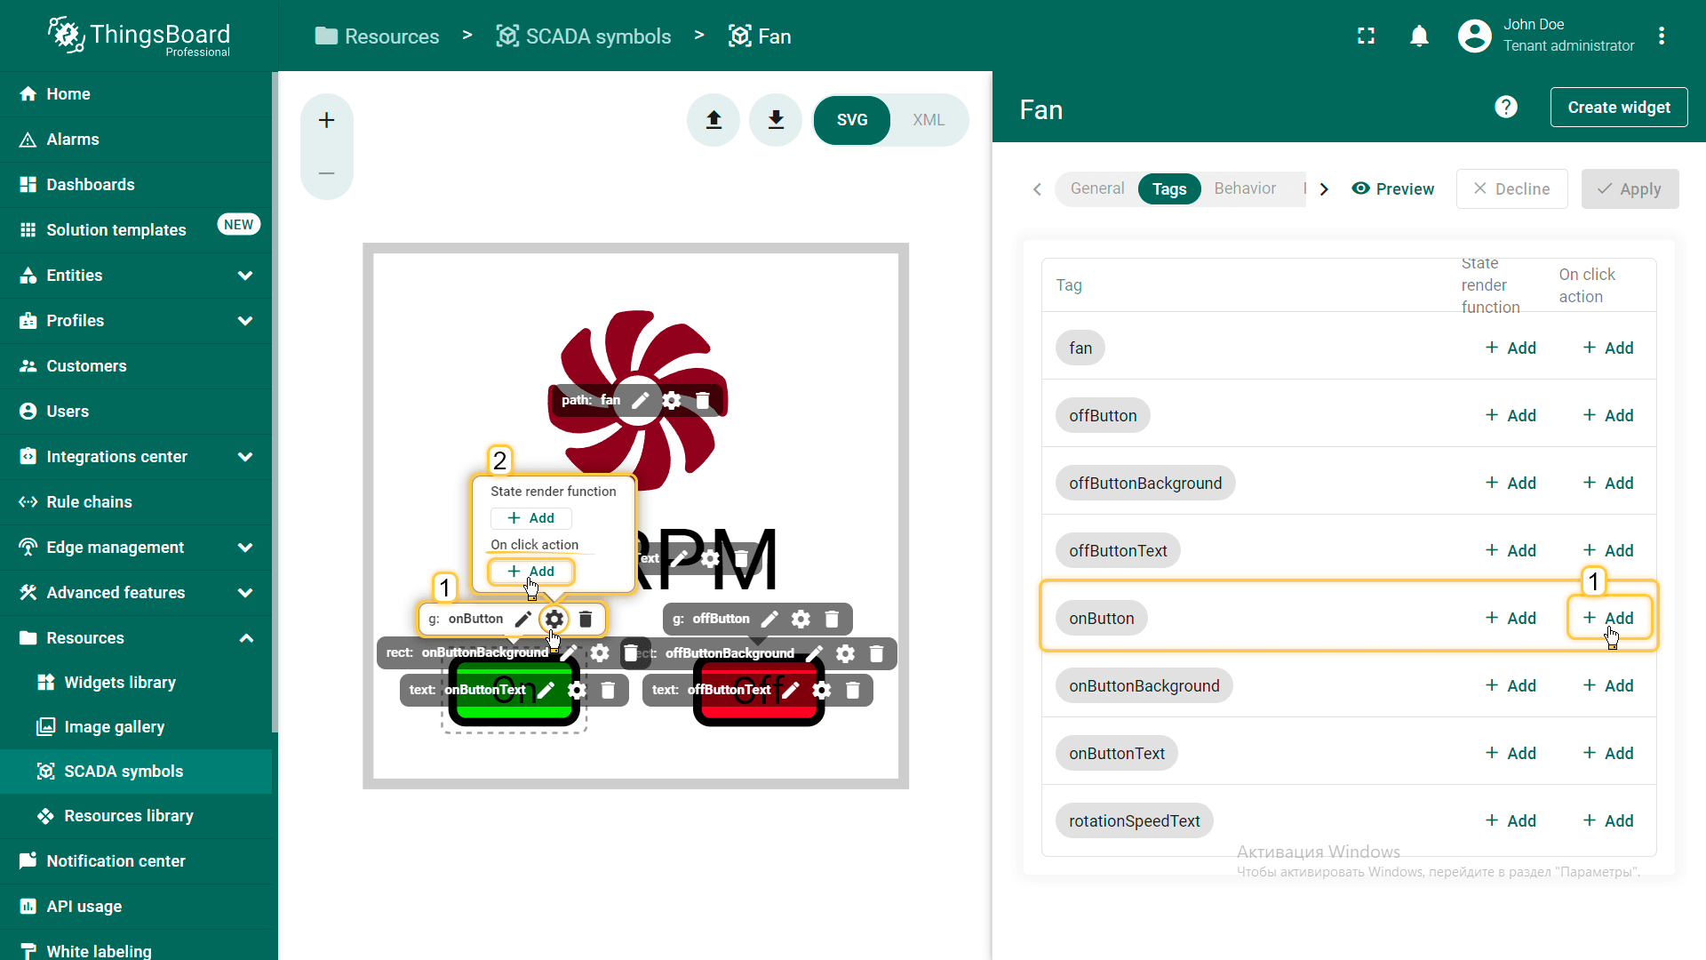The width and height of the screenshot is (1706, 960).
Task: Open notifications bell icon
Action: point(1419,36)
